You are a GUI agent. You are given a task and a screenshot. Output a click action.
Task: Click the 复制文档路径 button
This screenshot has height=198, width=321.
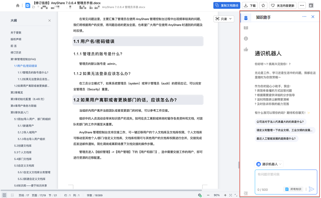point(227,6)
